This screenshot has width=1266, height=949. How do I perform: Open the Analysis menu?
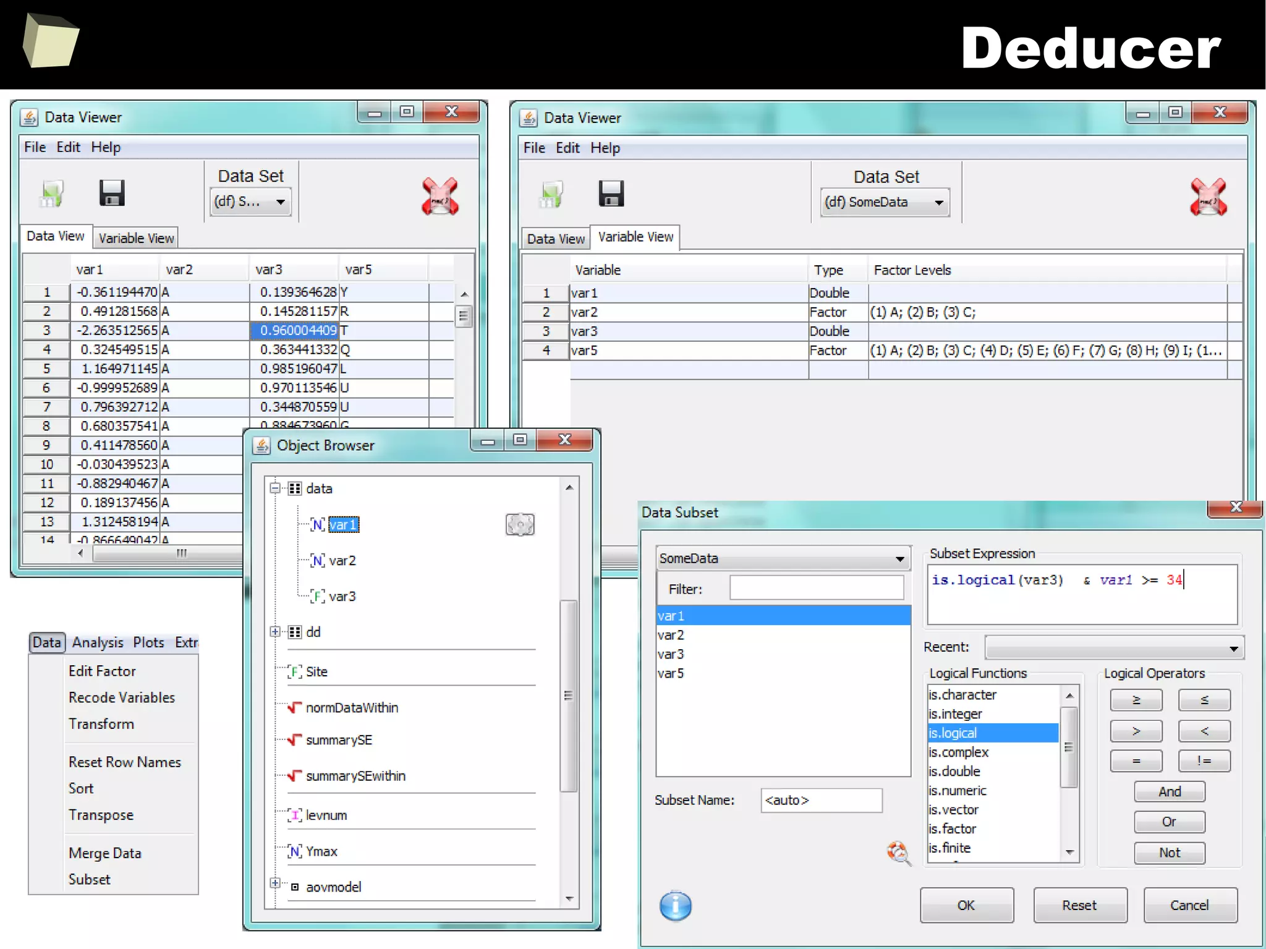(x=98, y=642)
